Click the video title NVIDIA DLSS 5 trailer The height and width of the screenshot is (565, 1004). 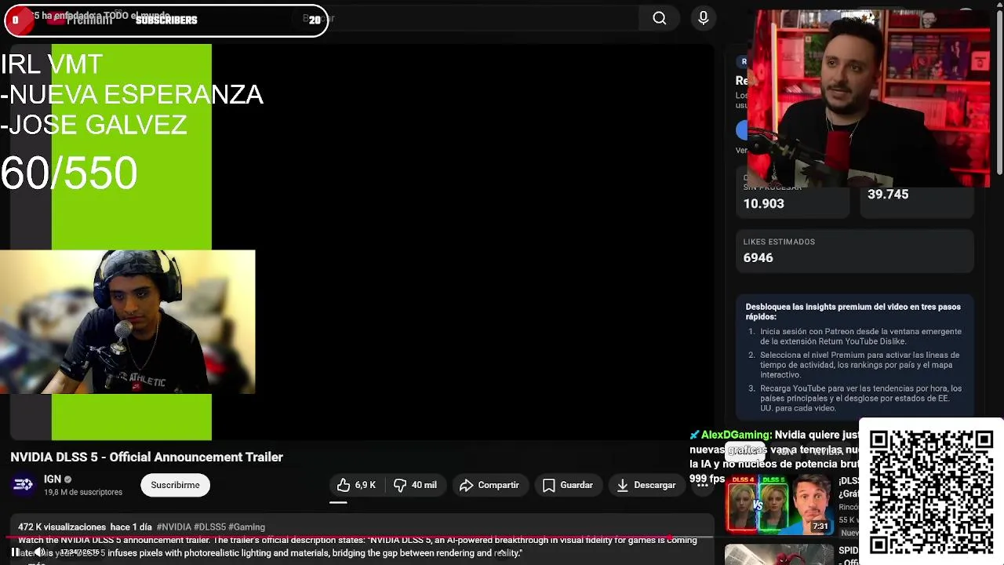[x=147, y=457]
